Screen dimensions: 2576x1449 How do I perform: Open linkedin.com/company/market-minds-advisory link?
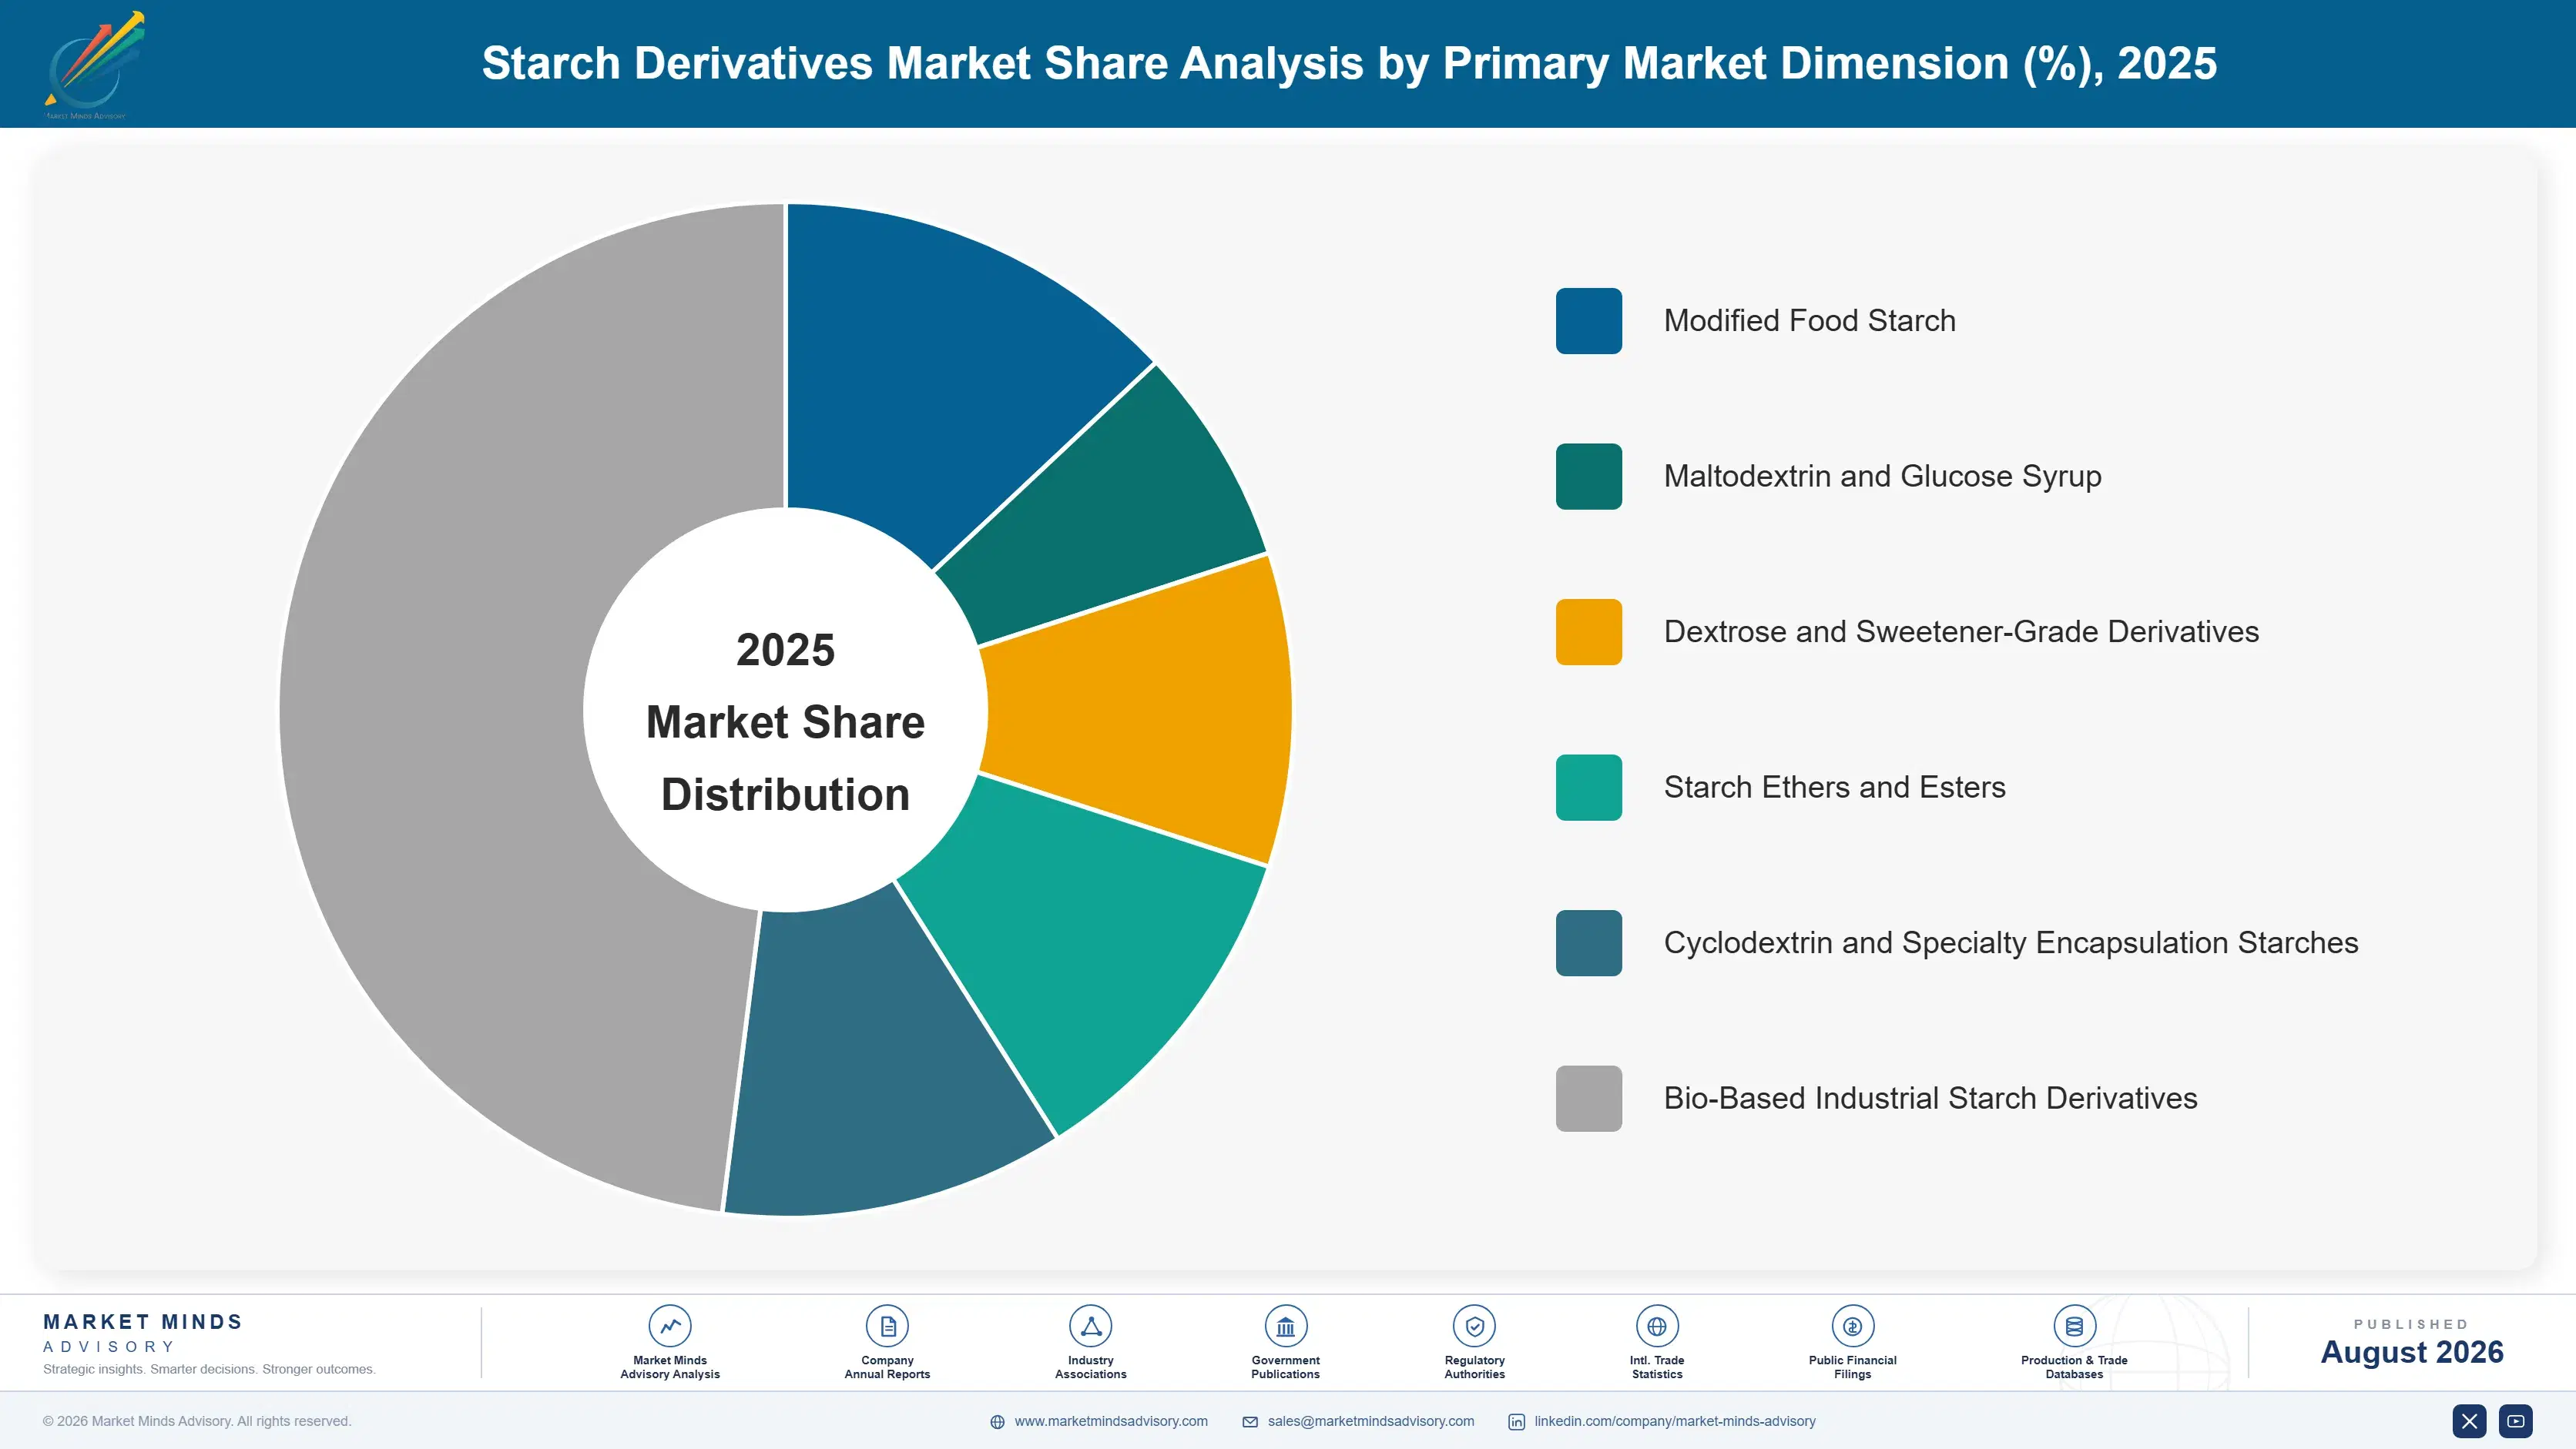1675,1421
